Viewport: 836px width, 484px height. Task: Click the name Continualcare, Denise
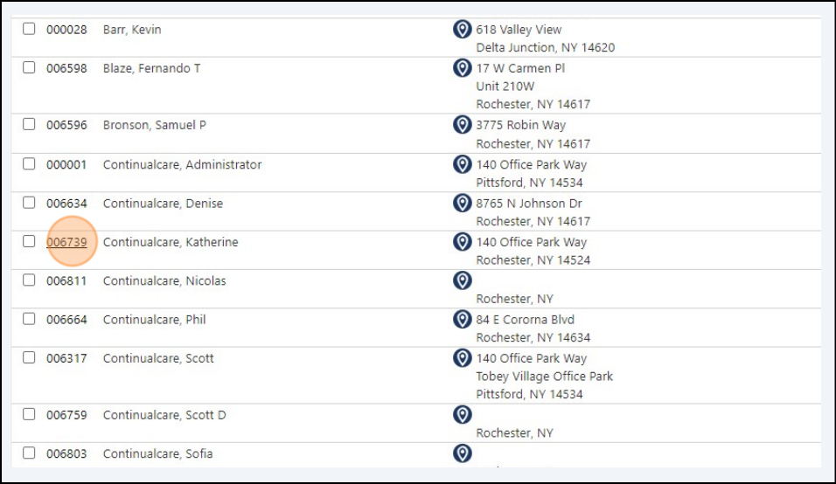coord(164,204)
